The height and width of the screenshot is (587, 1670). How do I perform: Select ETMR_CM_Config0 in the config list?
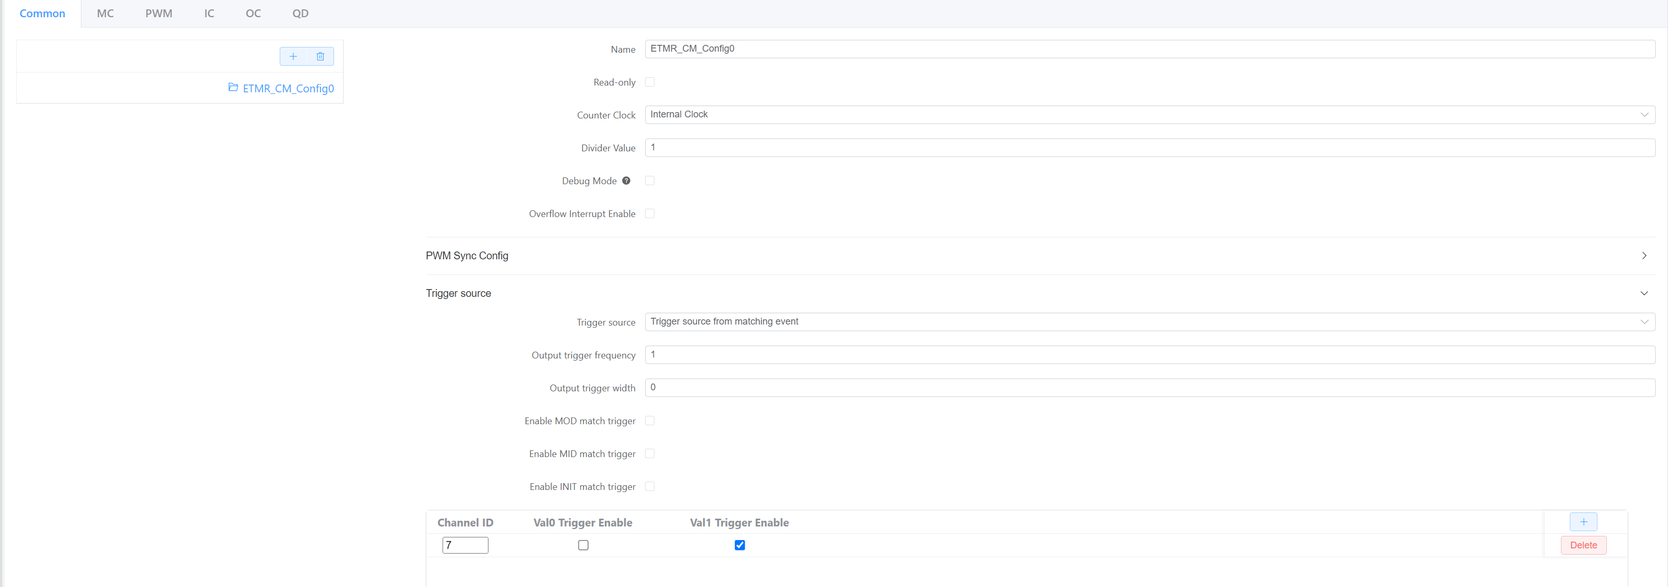pos(288,89)
